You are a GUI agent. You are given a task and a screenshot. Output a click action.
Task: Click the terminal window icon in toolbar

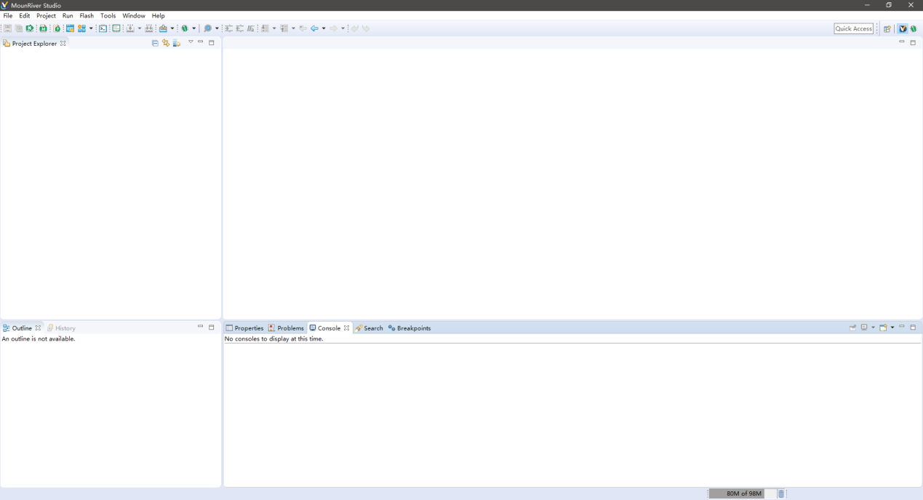tap(103, 28)
